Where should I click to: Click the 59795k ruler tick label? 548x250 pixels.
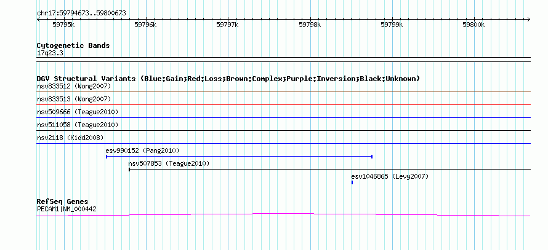(x=63, y=25)
